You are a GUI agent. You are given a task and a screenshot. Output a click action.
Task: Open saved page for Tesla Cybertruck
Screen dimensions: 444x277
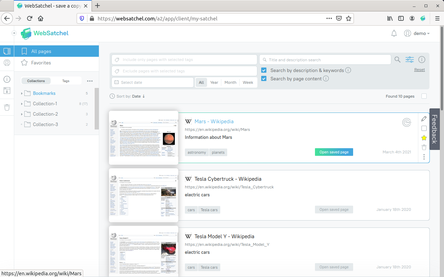(x=334, y=209)
